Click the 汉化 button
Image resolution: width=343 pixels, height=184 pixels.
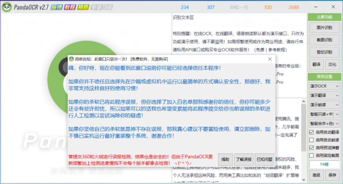click(332, 64)
